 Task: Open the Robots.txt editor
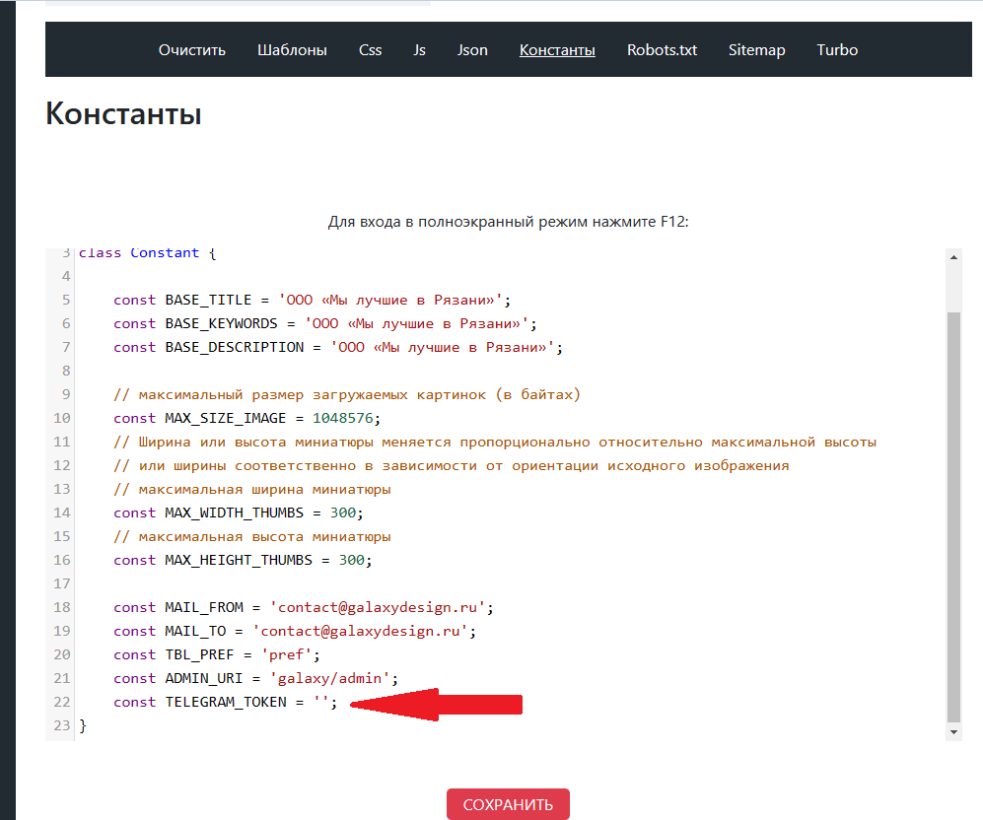click(662, 50)
